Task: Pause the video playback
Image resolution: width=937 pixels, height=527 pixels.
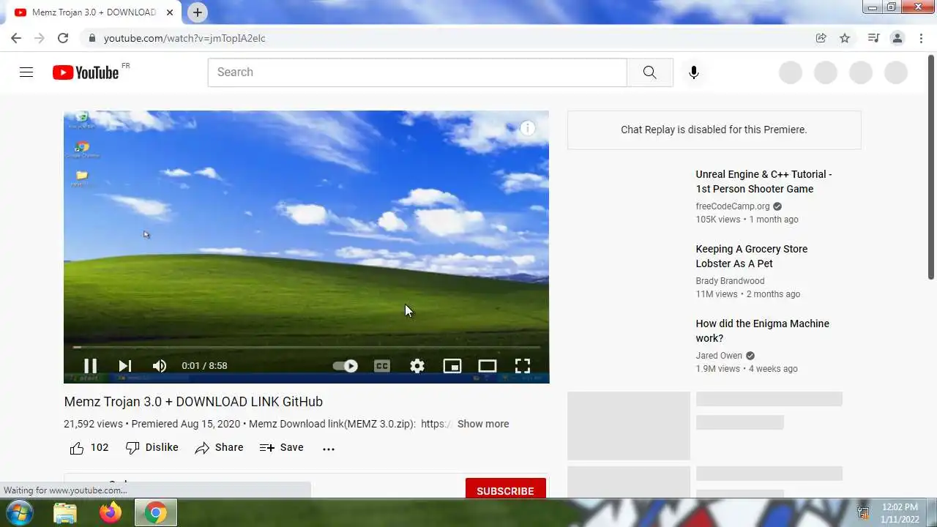Action: click(90, 366)
